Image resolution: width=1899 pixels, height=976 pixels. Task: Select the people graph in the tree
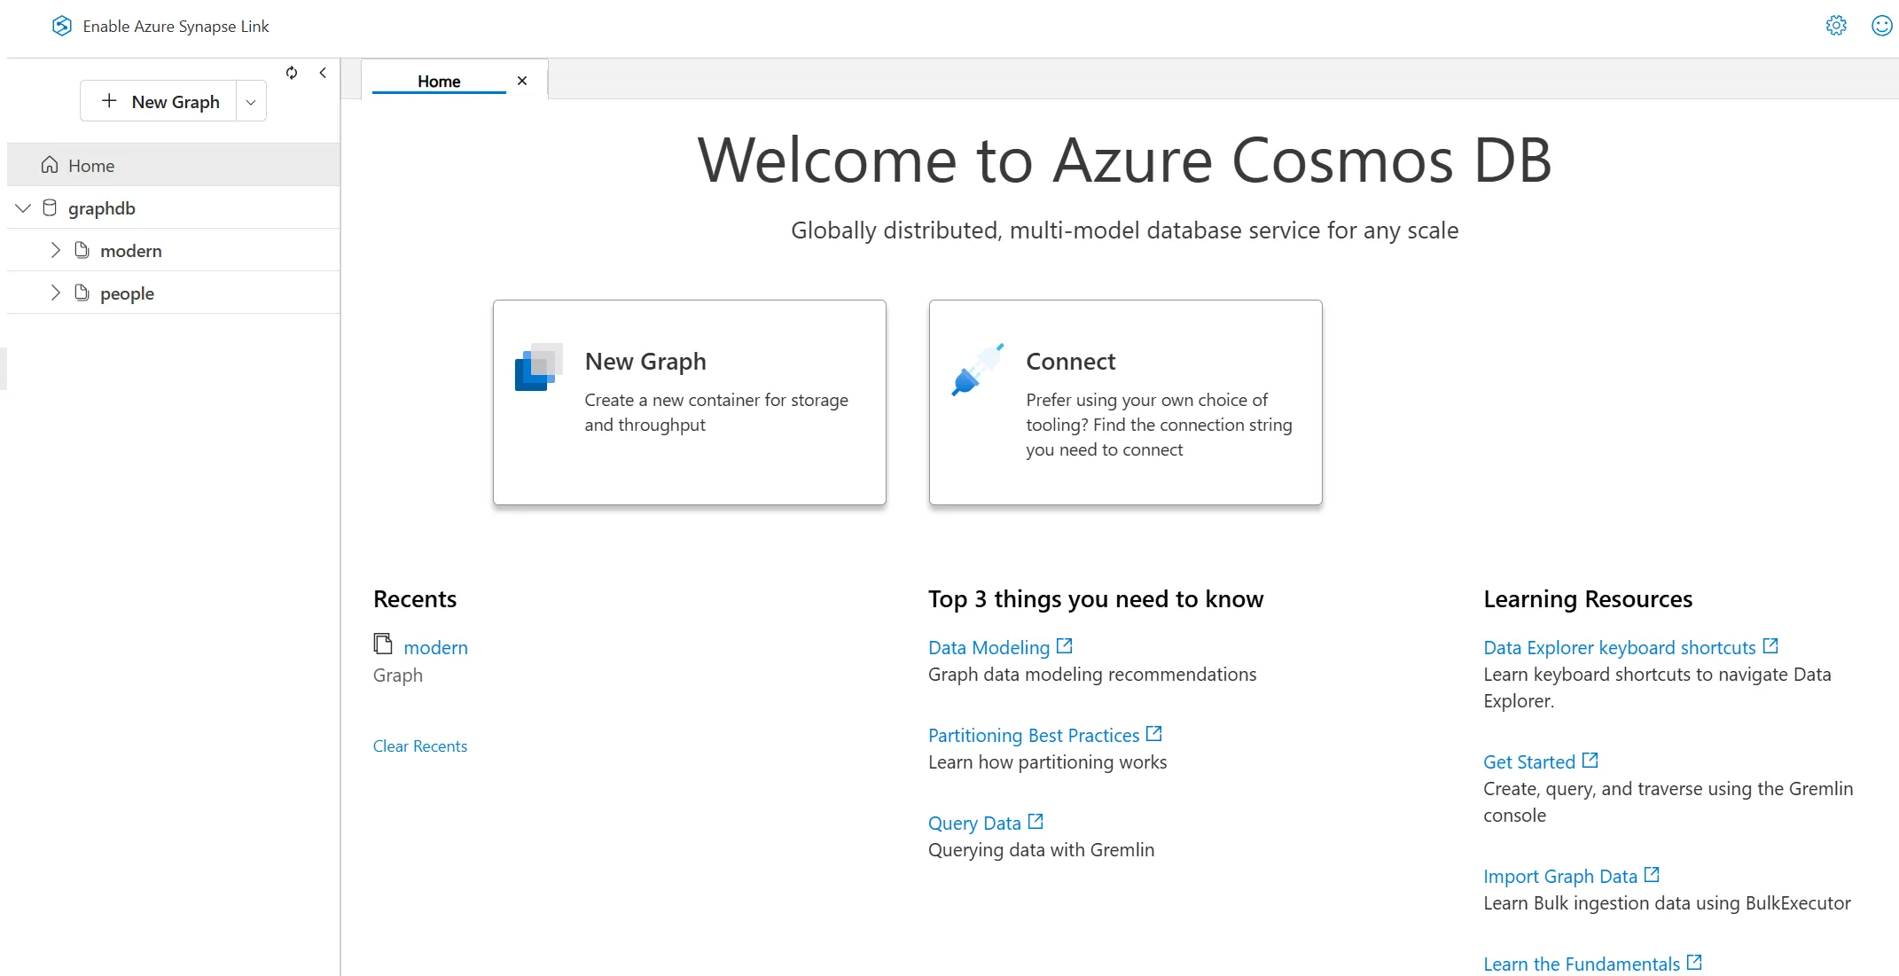(x=174, y=293)
